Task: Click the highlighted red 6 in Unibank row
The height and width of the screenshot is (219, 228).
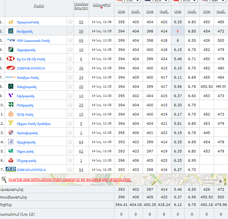Action: (x=178, y=31)
